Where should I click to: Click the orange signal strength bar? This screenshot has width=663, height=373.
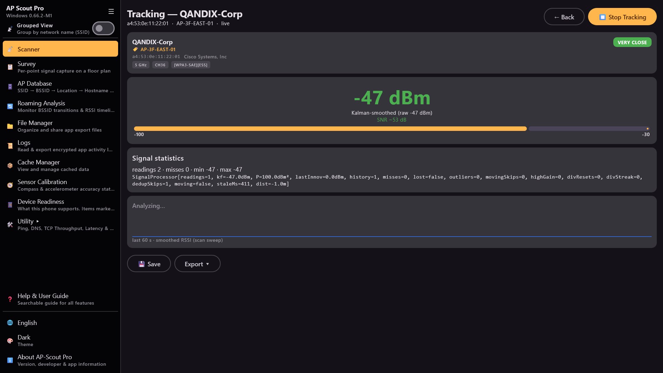pos(330,129)
